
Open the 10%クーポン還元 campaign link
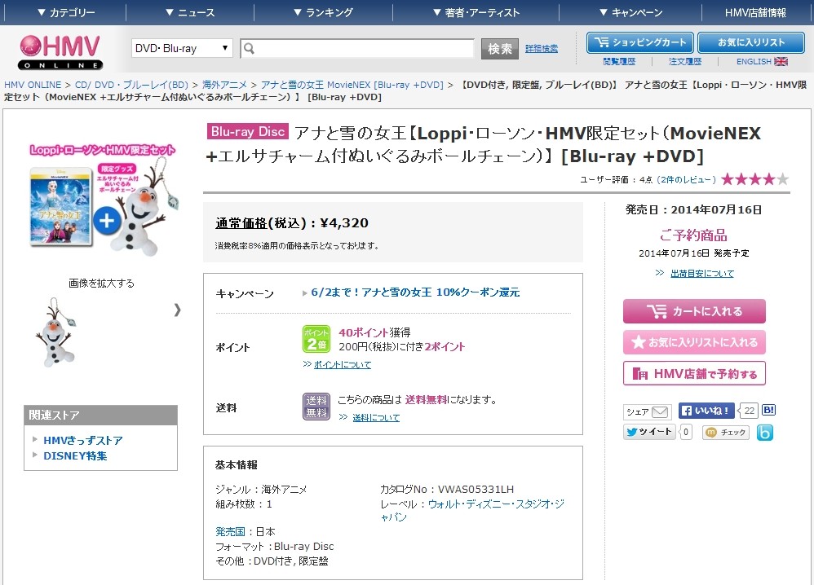coord(415,292)
